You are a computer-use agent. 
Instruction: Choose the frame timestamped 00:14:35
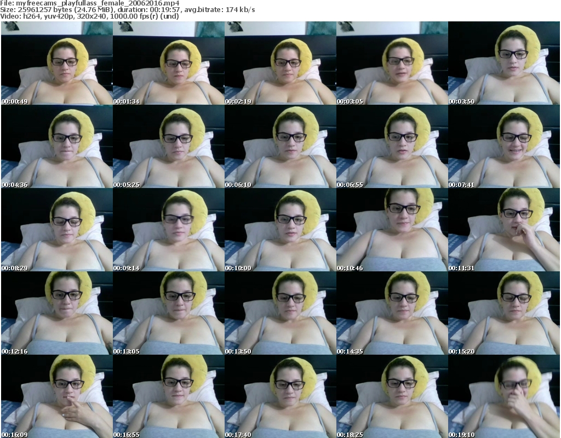392,313
